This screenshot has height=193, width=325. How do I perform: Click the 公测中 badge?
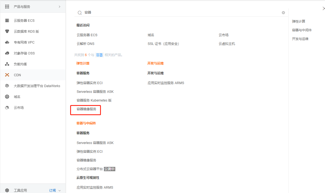pyautogui.click(x=109, y=169)
